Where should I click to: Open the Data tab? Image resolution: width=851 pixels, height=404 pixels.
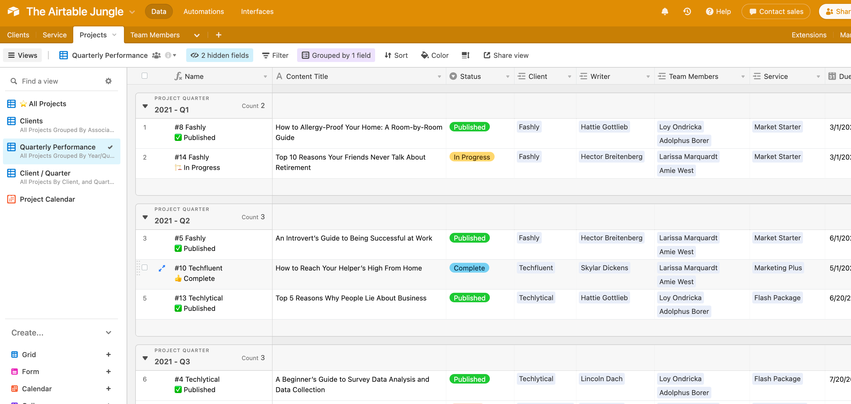pyautogui.click(x=159, y=12)
